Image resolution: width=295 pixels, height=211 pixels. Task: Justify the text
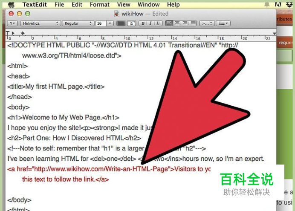tap(193, 23)
